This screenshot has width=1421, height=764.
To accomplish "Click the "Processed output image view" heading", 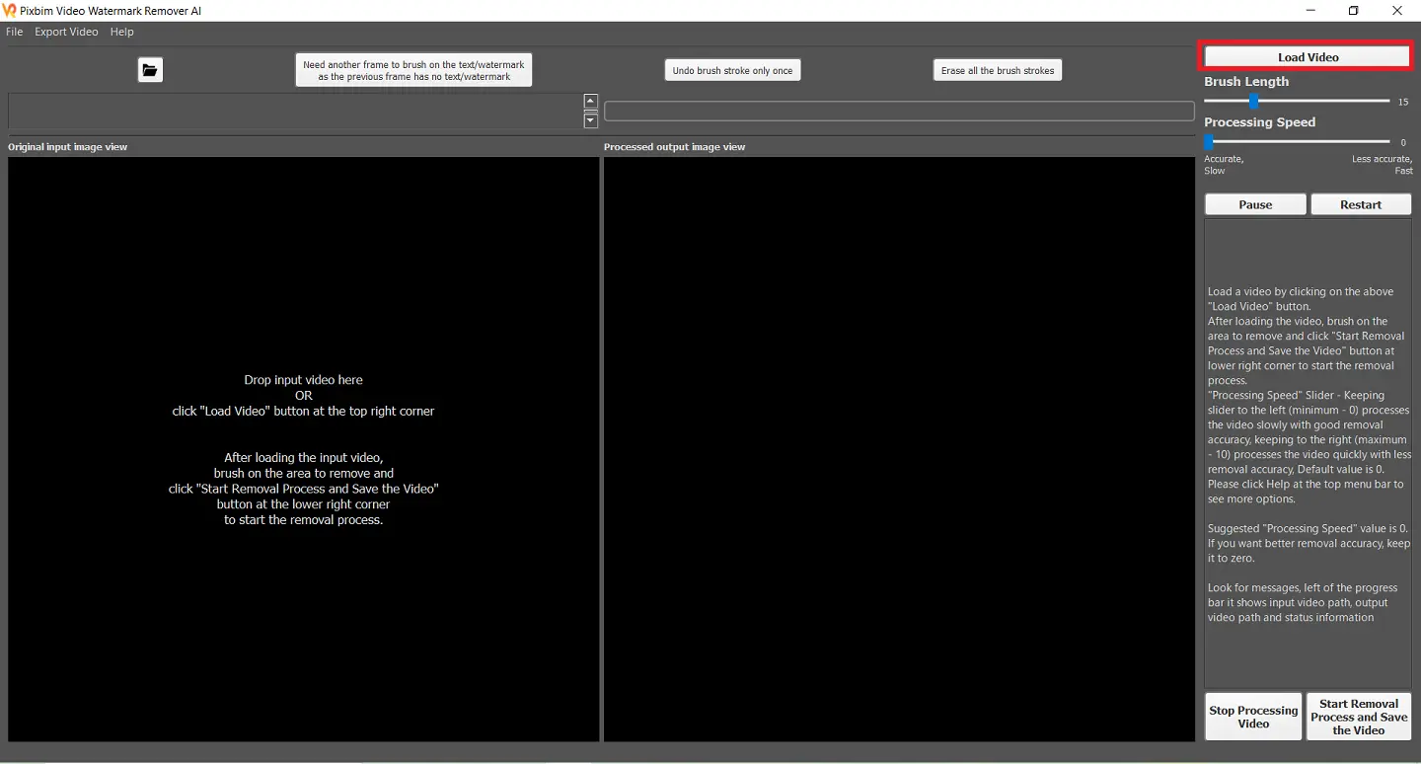I will click(675, 147).
